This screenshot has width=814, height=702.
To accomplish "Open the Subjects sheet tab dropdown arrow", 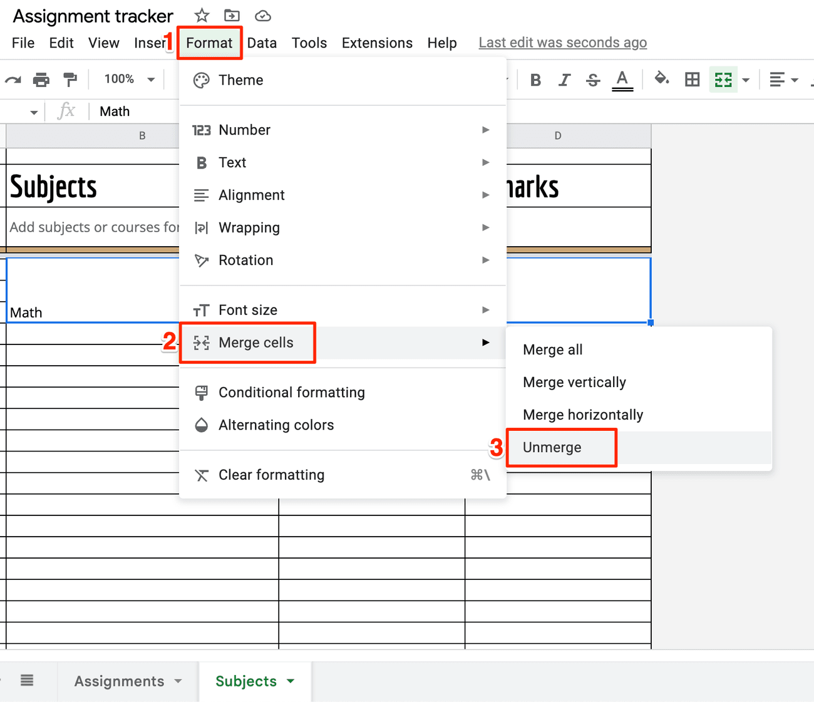I will point(291,681).
